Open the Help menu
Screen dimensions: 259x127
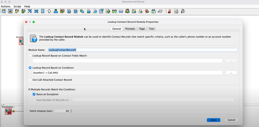point(27,6)
